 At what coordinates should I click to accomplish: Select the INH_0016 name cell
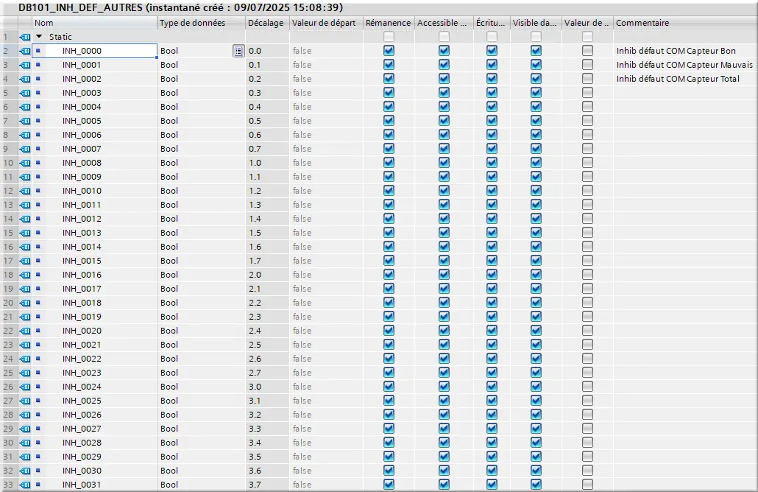click(x=94, y=275)
